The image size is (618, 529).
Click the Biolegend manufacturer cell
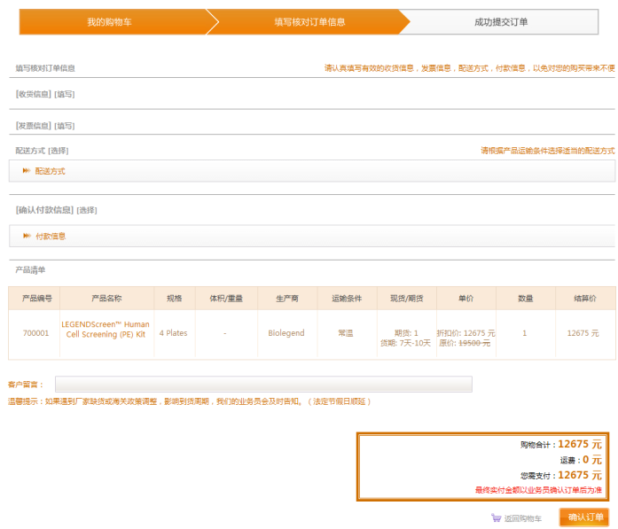(286, 333)
